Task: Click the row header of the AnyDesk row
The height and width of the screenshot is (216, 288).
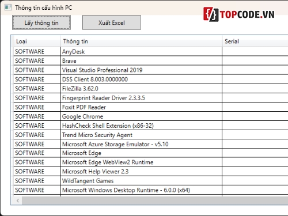Action: [x=12, y=51]
